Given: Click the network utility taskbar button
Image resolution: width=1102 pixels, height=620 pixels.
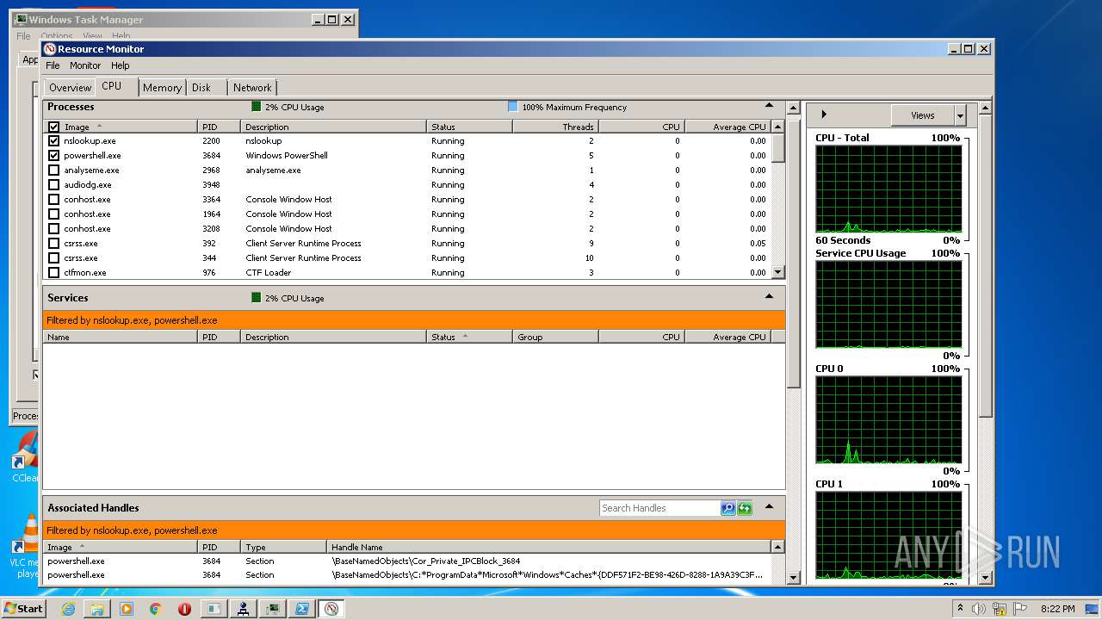Looking at the screenshot, I should (244, 609).
